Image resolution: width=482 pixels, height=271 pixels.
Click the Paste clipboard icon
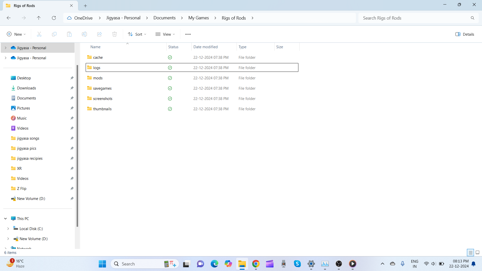click(69, 34)
